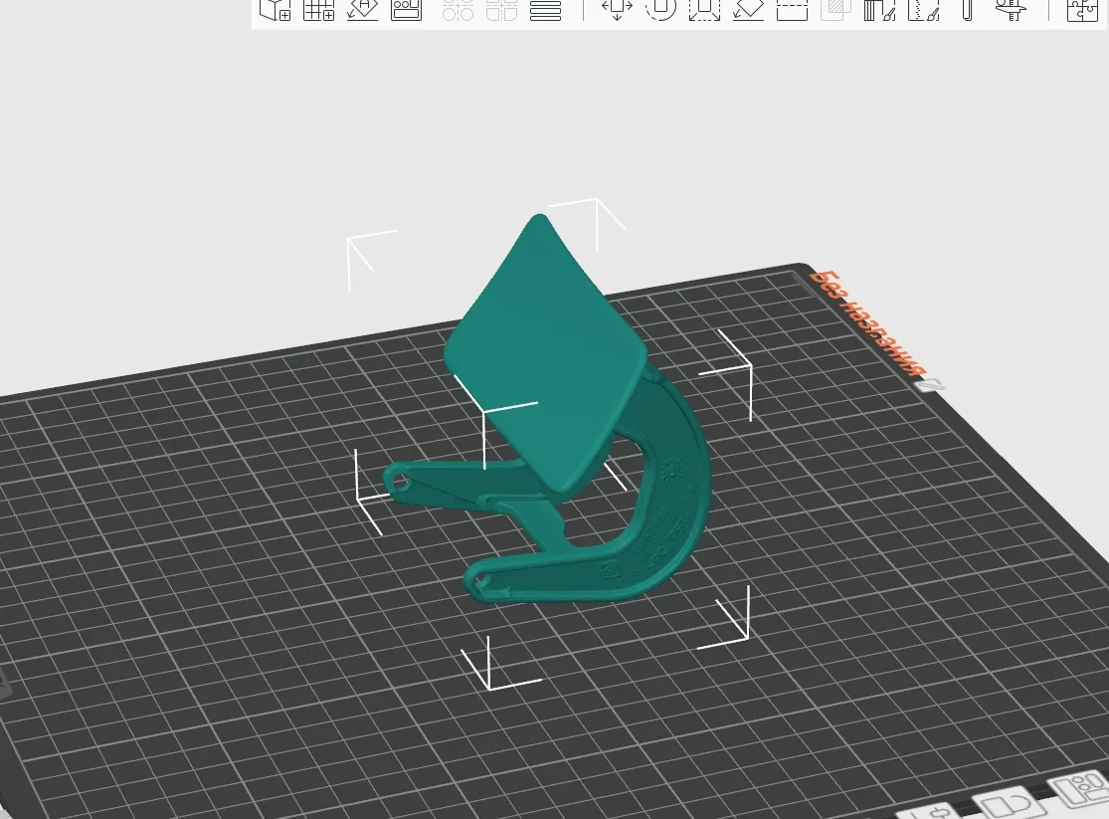Click the greyed hatched-square tool icon

(836, 9)
